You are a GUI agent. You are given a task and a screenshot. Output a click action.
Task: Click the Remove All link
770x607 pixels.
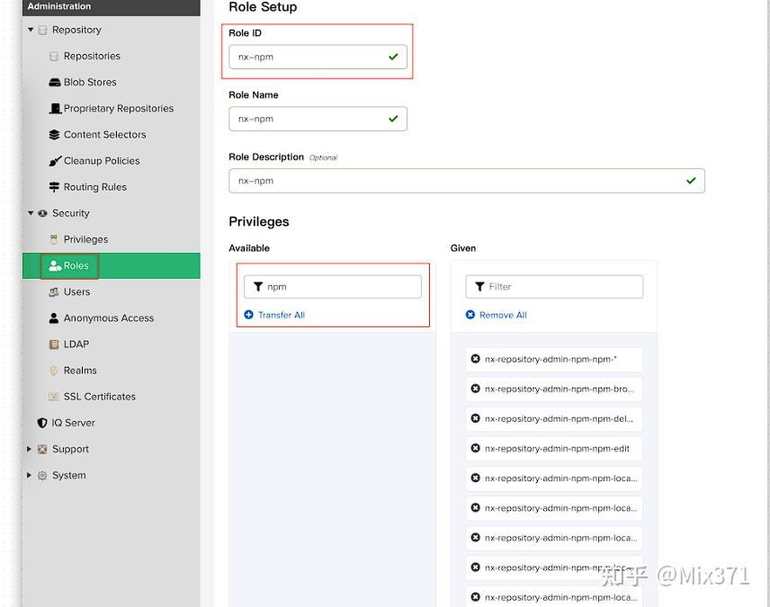point(503,315)
